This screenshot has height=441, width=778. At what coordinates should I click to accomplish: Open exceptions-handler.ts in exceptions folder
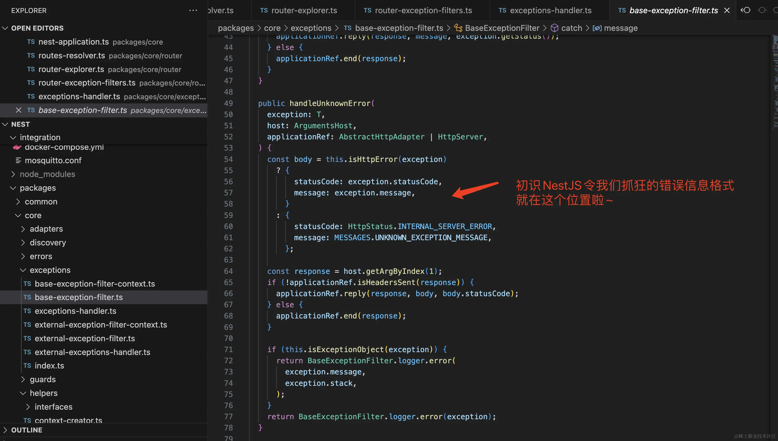tap(104, 311)
